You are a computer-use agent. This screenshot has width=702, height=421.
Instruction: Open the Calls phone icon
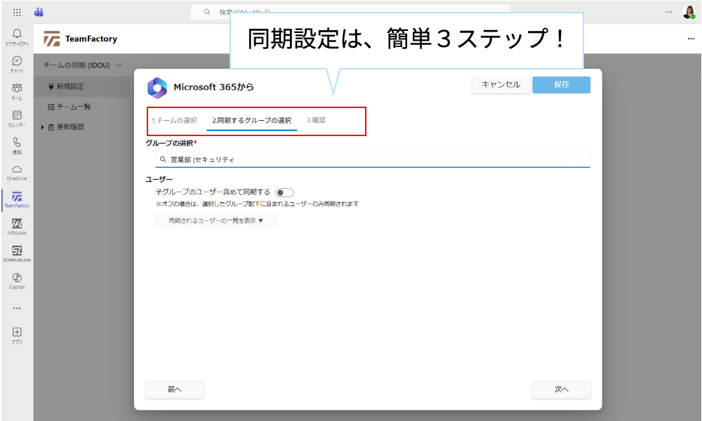(17, 145)
